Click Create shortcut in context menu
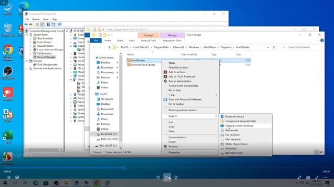The width and height of the screenshot is (334, 187). tap(177, 137)
